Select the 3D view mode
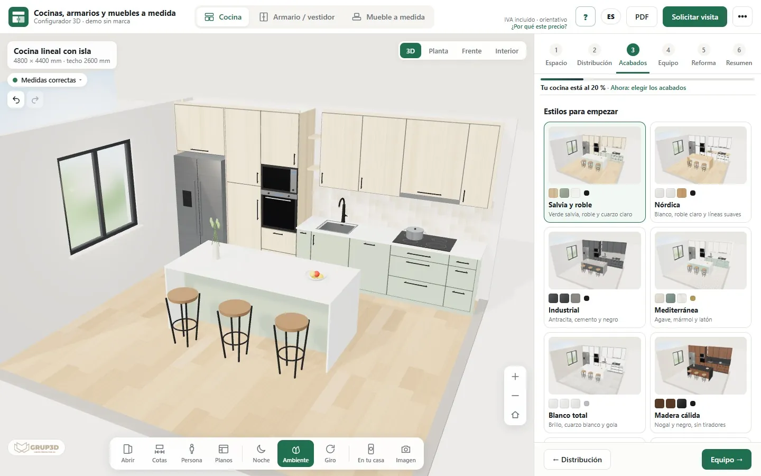This screenshot has height=476, width=761. coord(411,51)
